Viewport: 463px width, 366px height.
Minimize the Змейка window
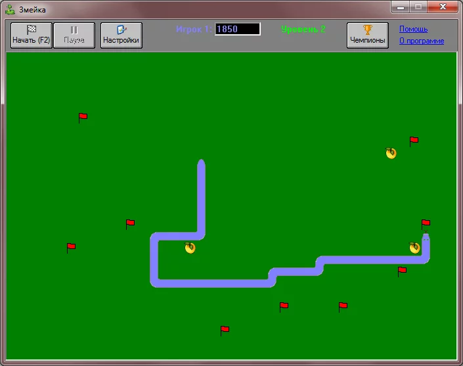(401, 7)
